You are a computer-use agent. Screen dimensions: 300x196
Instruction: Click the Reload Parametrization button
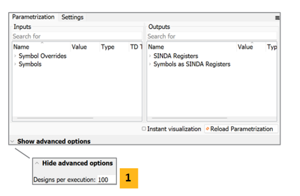coord(241,129)
